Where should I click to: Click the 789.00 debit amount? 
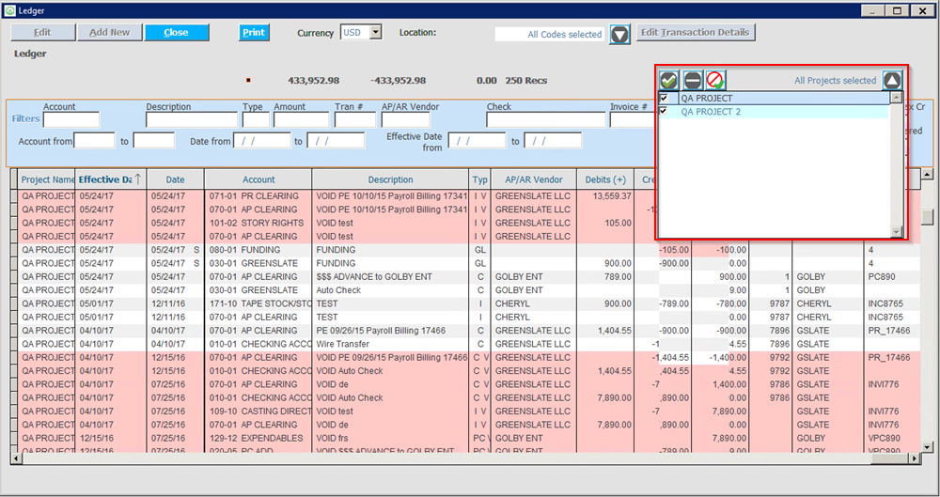tap(619, 277)
